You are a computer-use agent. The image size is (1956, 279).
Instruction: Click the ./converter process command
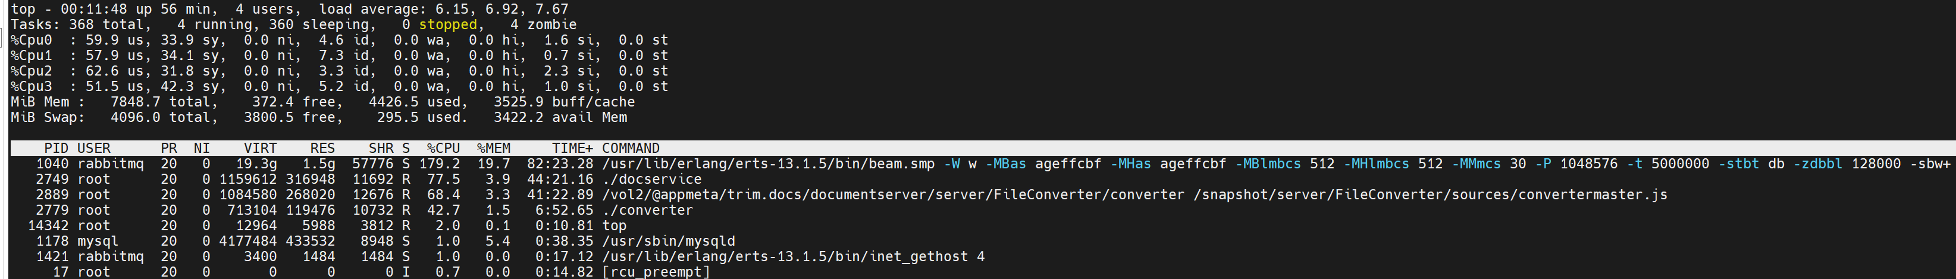647,210
